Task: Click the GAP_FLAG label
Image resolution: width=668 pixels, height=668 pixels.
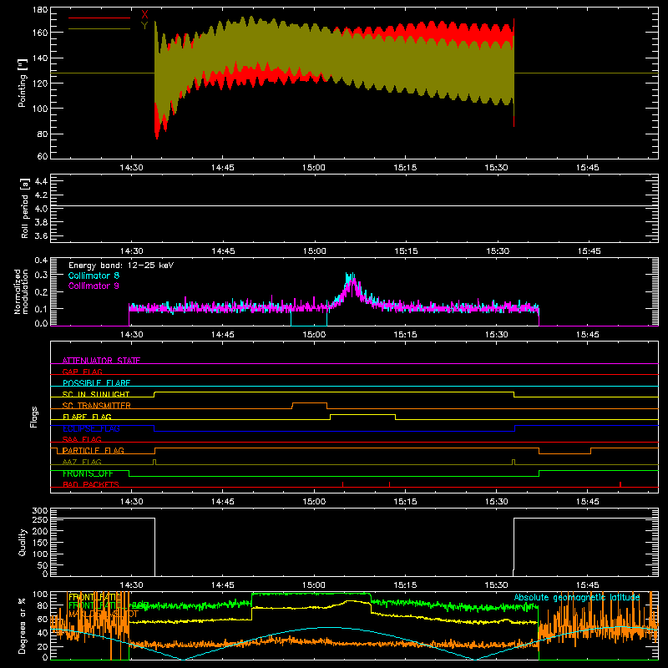Action: click(x=82, y=372)
